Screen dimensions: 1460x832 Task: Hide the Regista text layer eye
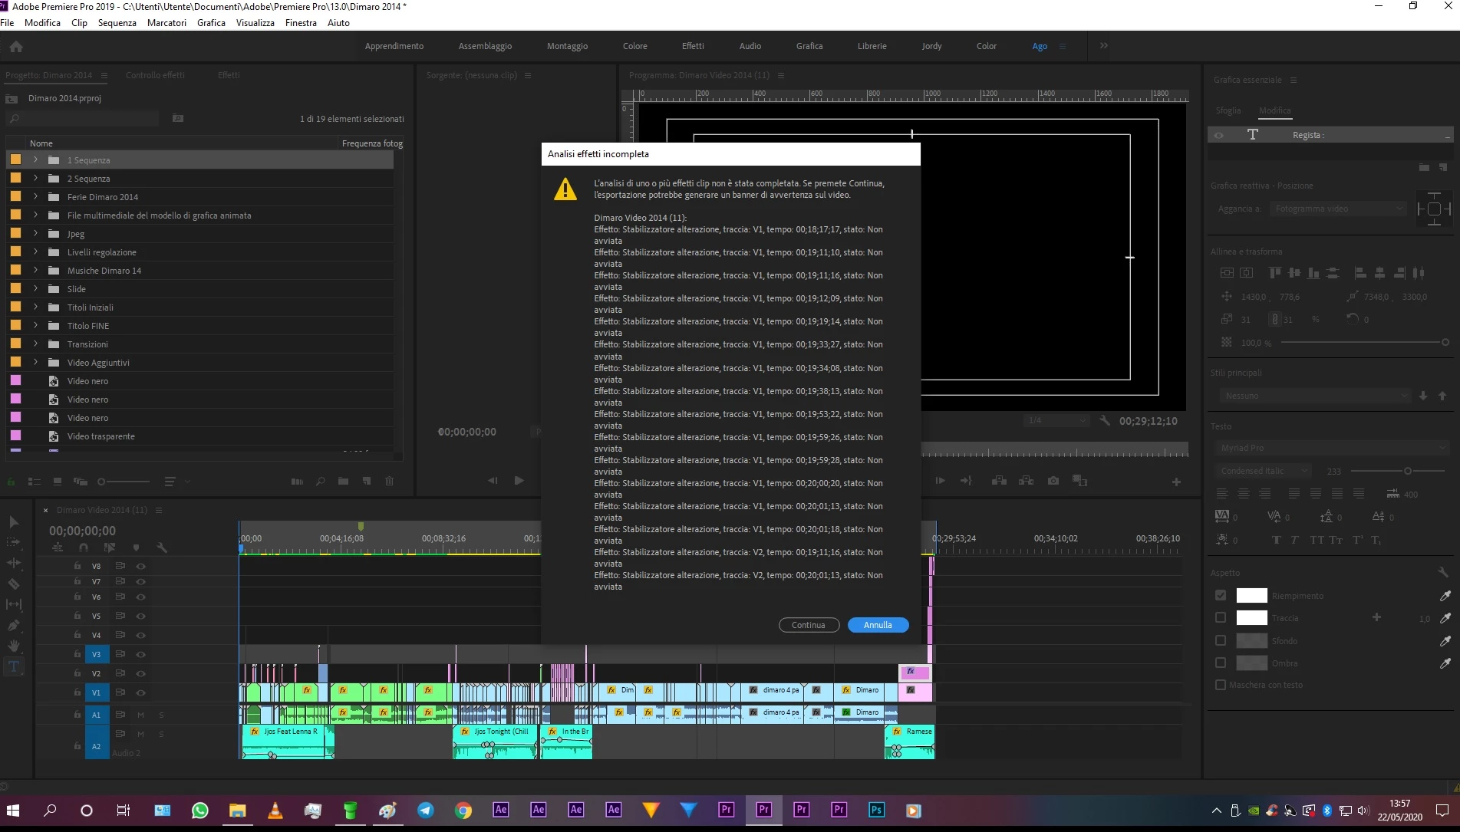pos(1219,135)
